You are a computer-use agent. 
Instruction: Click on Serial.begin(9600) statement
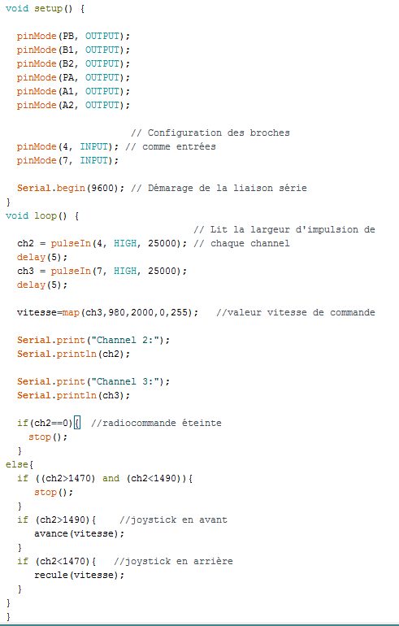(67, 188)
